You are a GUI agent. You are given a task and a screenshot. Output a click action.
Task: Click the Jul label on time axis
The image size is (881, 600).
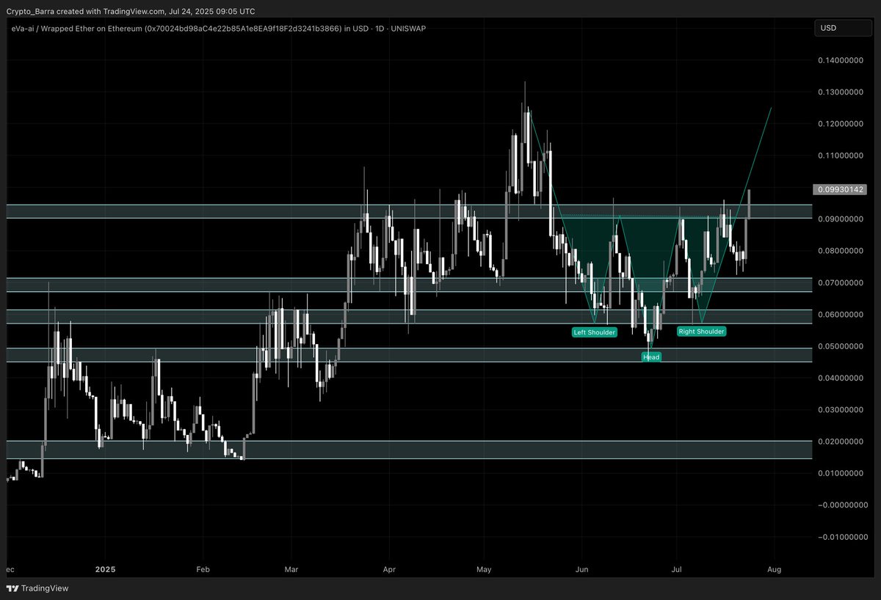coord(677,569)
